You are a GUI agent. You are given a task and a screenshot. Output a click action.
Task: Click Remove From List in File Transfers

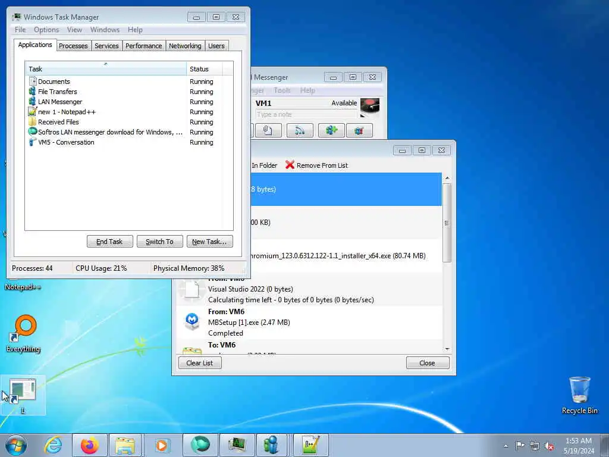pyautogui.click(x=316, y=165)
